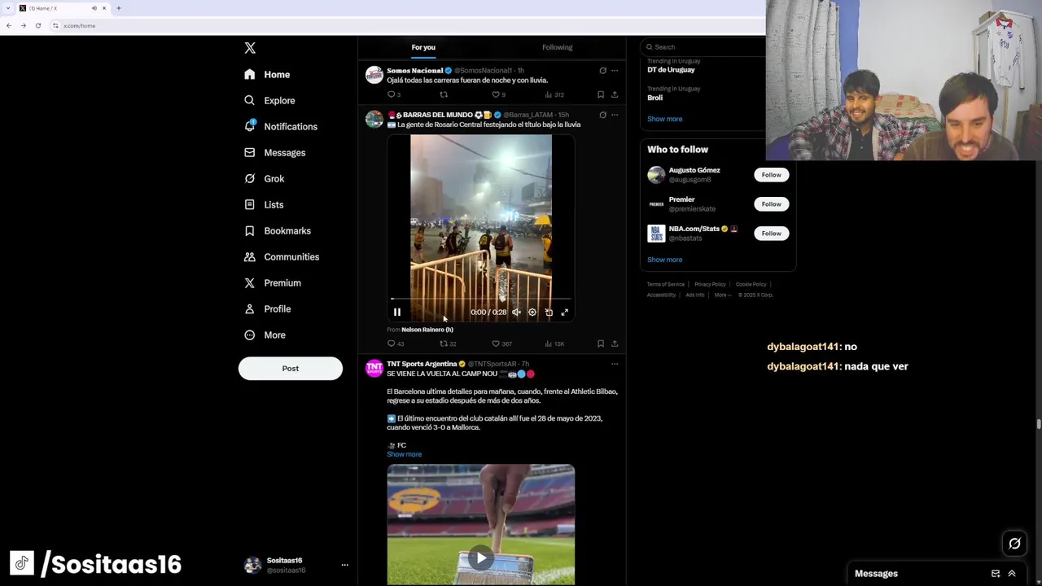Click the X logo in sidebar
This screenshot has width=1042, height=586.
coord(250,48)
